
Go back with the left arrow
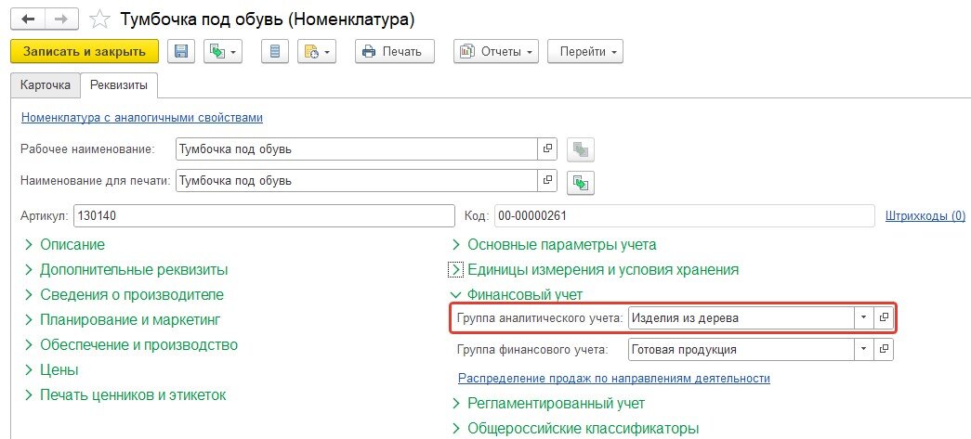point(29,19)
